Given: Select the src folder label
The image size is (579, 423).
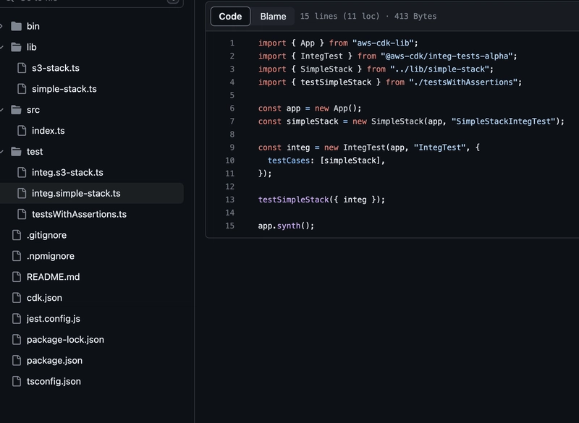Looking at the screenshot, I should (33, 110).
